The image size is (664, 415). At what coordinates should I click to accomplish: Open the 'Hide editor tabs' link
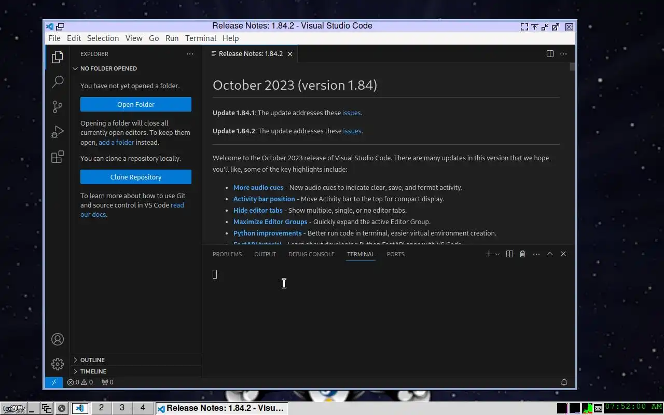[258, 210]
